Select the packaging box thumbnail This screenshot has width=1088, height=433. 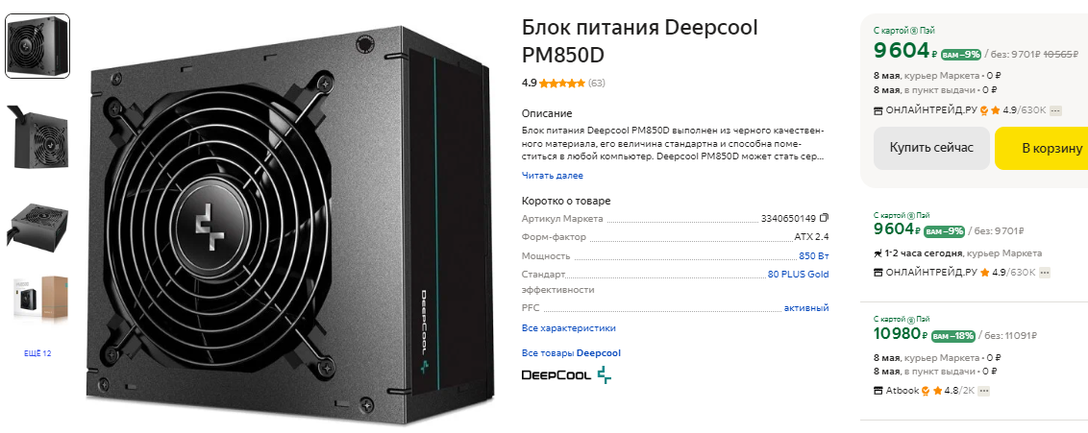tap(37, 299)
